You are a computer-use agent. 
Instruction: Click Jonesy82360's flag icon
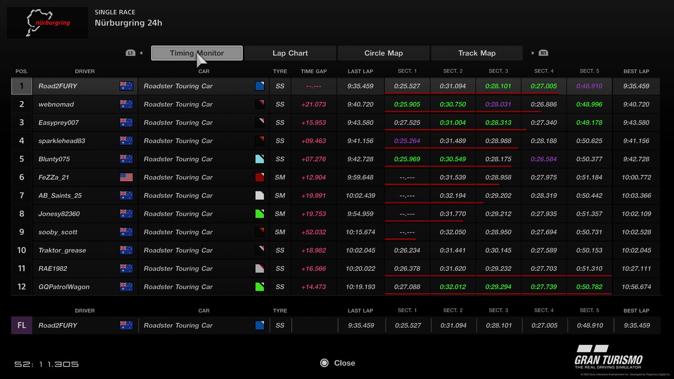[126, 214]
